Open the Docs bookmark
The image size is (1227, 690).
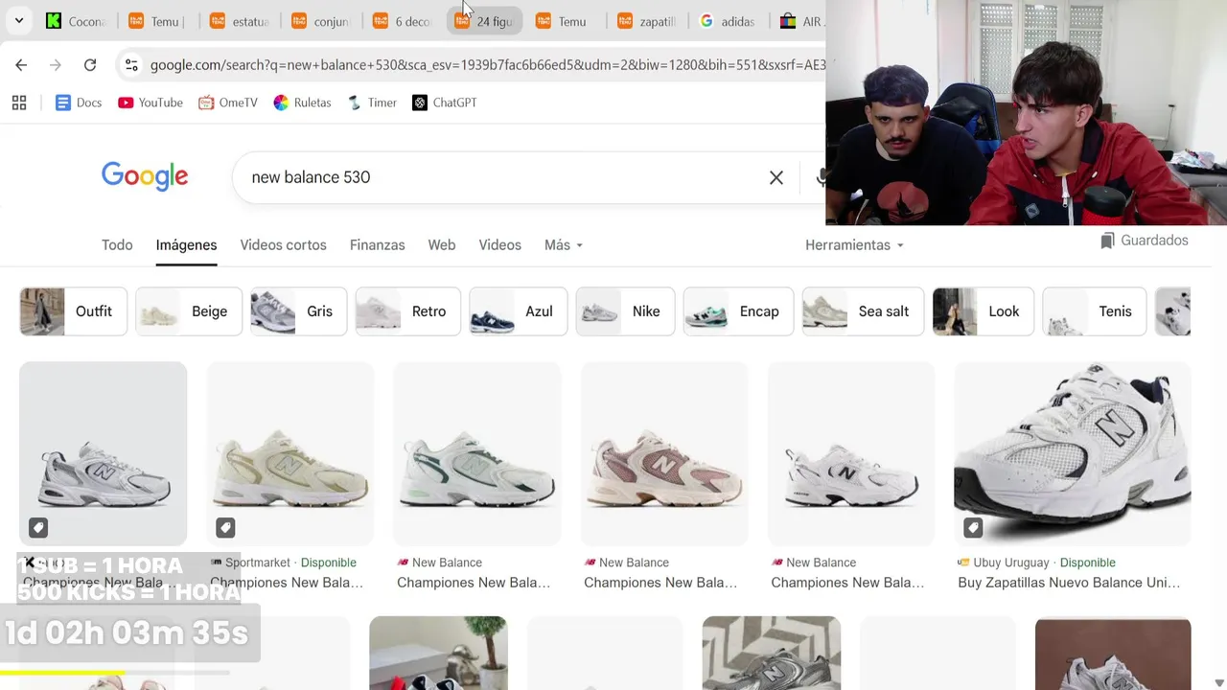tap(79, 103)
